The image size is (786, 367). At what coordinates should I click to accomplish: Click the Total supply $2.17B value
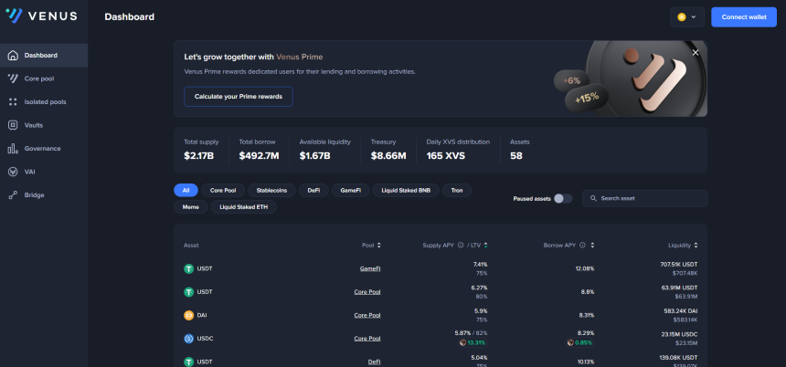click(199, 156)
